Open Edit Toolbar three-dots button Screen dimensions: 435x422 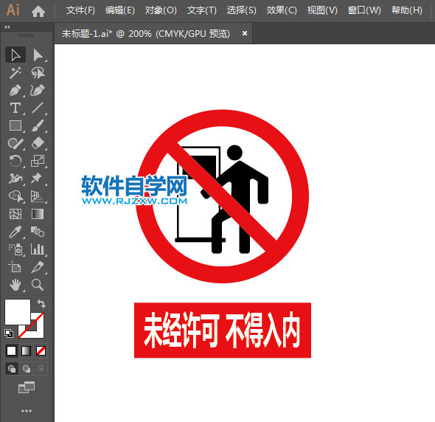click(x=27, y=411)
